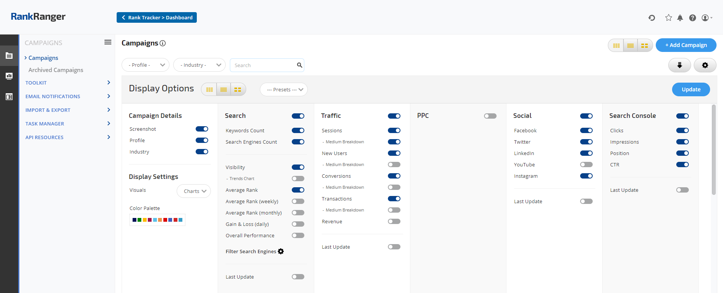Screen dimensions: 723x293
Task: Disable the Screenshot toggle
Action: click(x=202, y=129)
